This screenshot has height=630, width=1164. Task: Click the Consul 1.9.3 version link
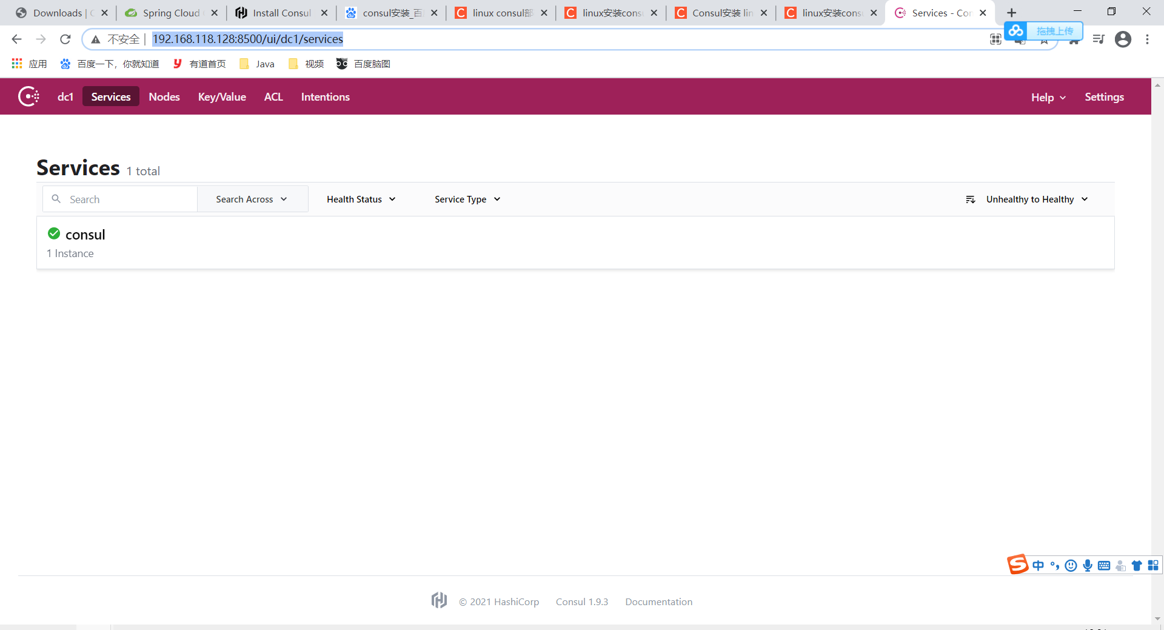point(581,602)
